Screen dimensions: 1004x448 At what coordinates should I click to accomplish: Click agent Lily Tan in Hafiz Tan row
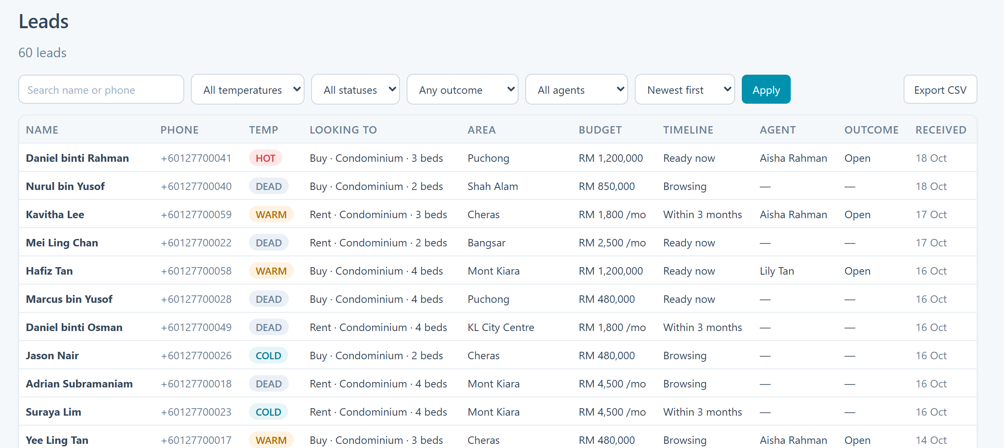click(x=777, y=271)
